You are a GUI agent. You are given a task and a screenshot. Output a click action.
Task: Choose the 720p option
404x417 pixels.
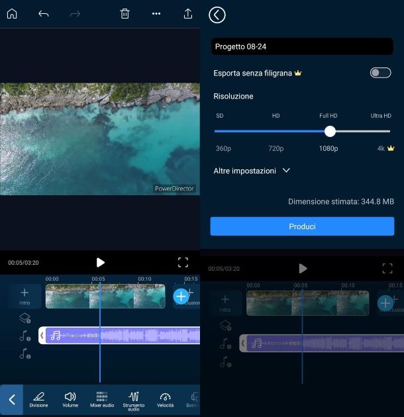276,148
